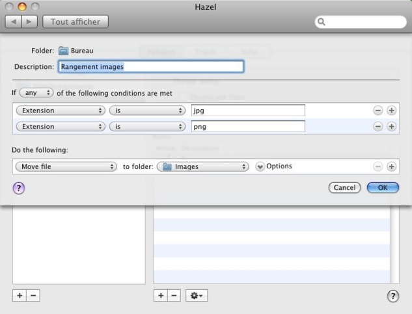Add a condition after the jpg row

coord(392,111)
